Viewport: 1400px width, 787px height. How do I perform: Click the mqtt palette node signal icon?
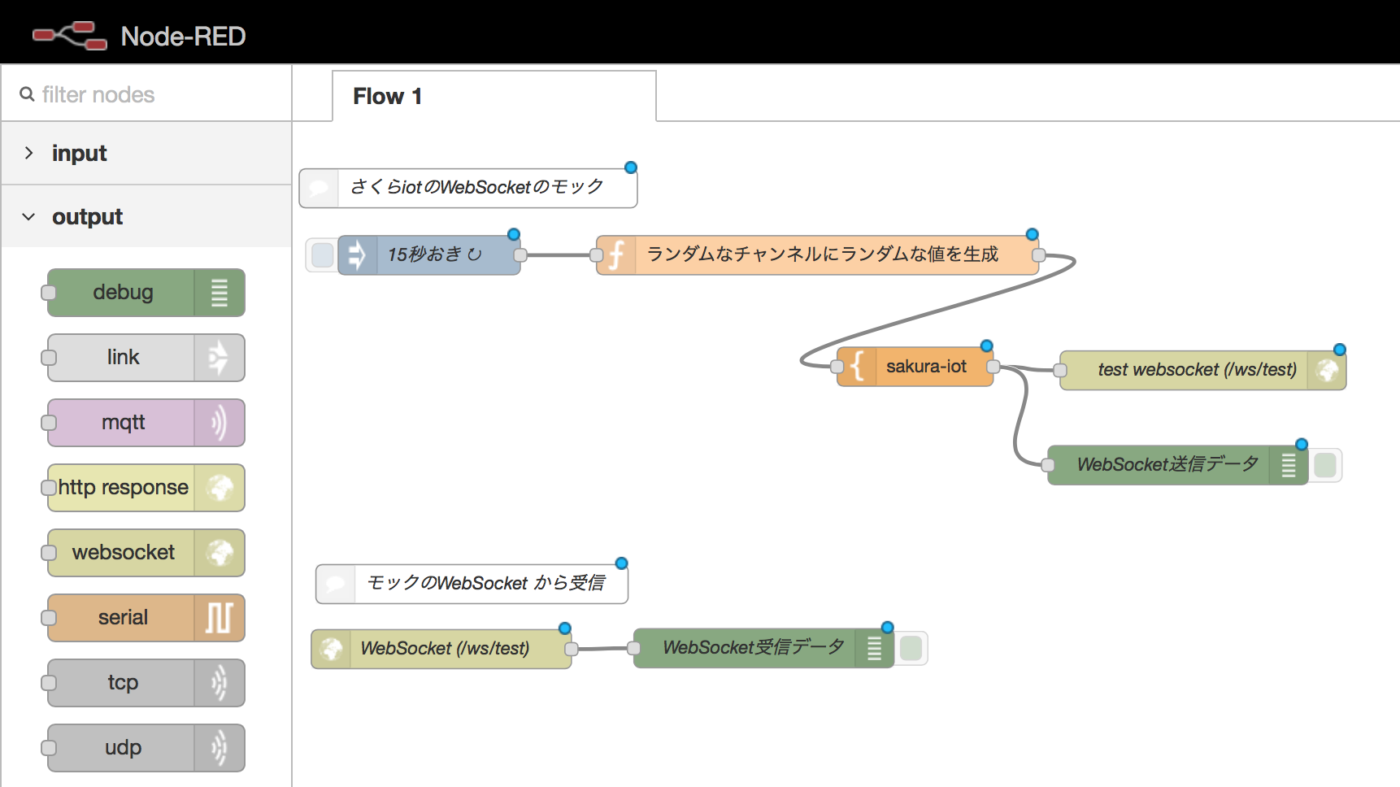tap(220, 423)
